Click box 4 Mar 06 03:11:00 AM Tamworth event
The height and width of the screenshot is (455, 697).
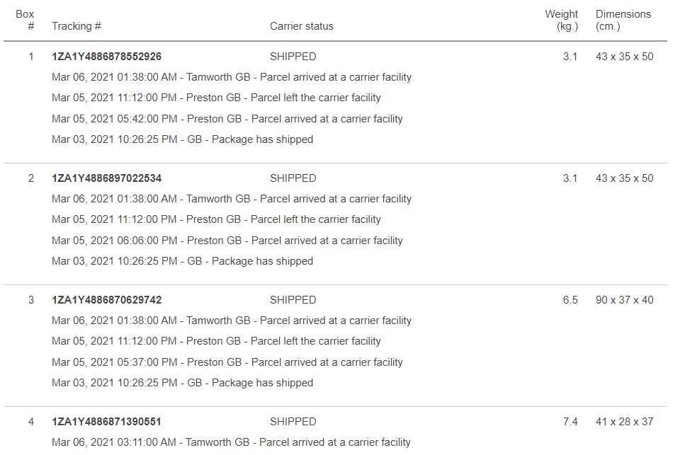coord(231,442)
